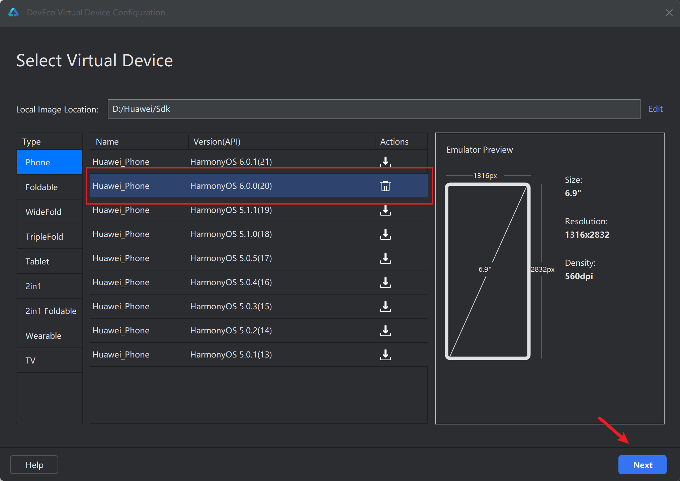Download the HarmonyOS 5.0.4(16) image
Screen dimensions: 680x481
click(x=385, y=283)
